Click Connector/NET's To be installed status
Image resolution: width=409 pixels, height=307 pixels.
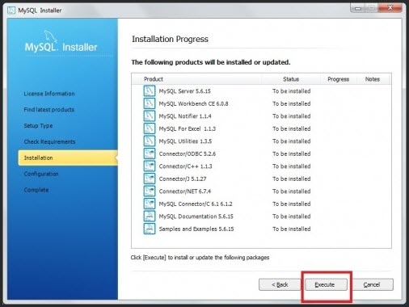[292, 191]
